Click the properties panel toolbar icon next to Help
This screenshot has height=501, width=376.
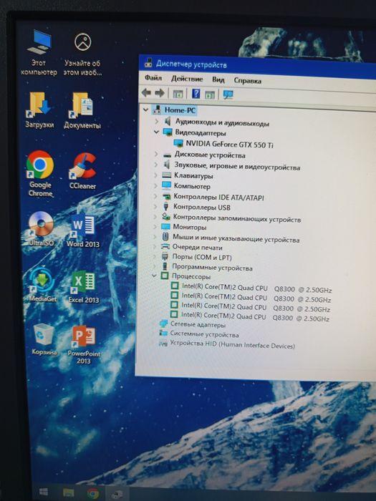pos(209,94)
